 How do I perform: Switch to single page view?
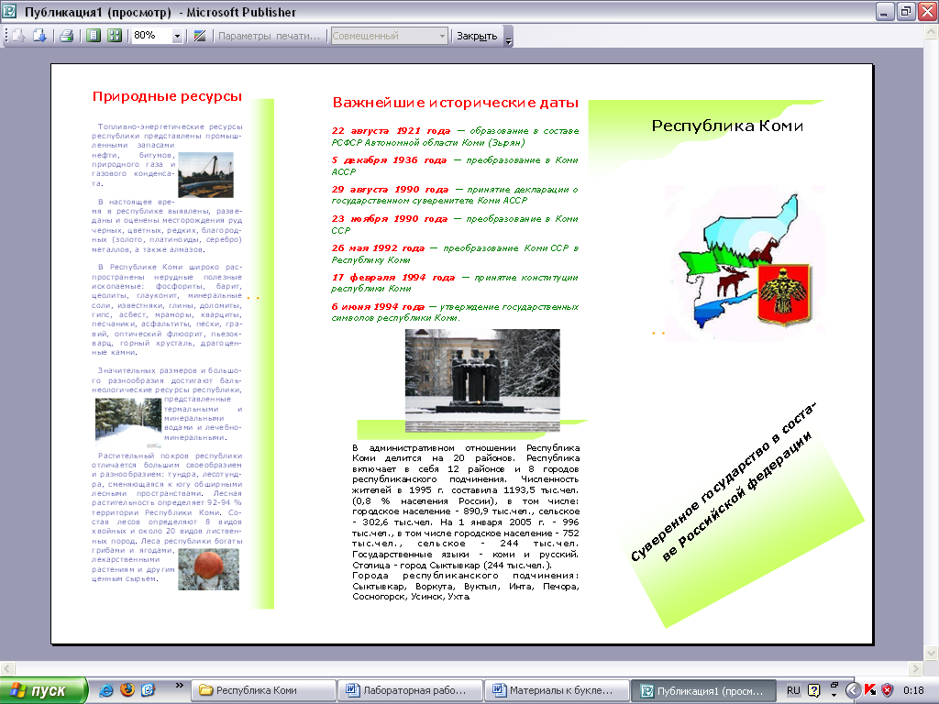[94, 36]
